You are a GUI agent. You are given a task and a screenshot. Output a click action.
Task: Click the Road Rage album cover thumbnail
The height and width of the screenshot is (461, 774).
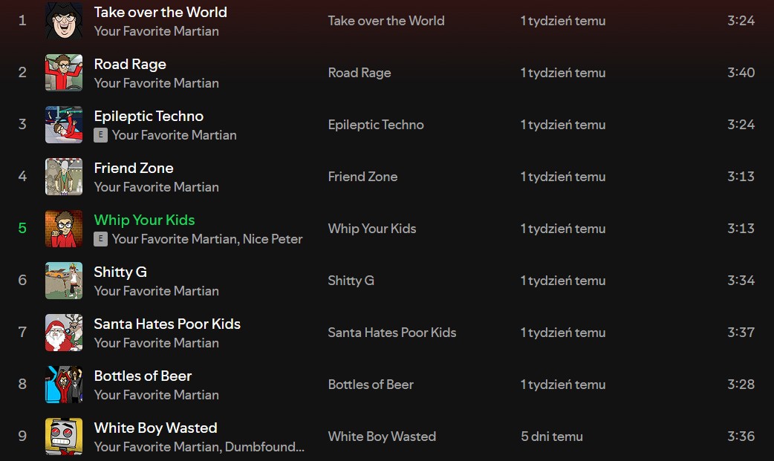pyautogui.click(x=64, y=73)
